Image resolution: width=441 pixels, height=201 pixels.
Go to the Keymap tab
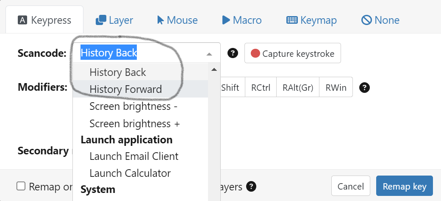pyautogui.click(x=311, y=20)
